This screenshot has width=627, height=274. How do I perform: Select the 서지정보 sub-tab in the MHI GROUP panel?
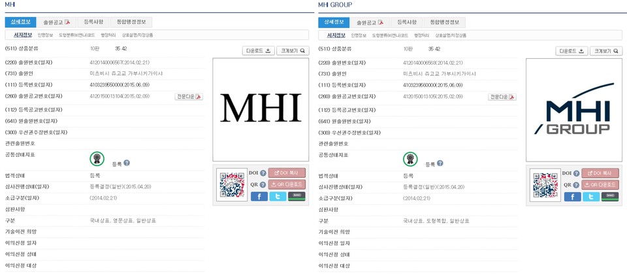point(336,35)
